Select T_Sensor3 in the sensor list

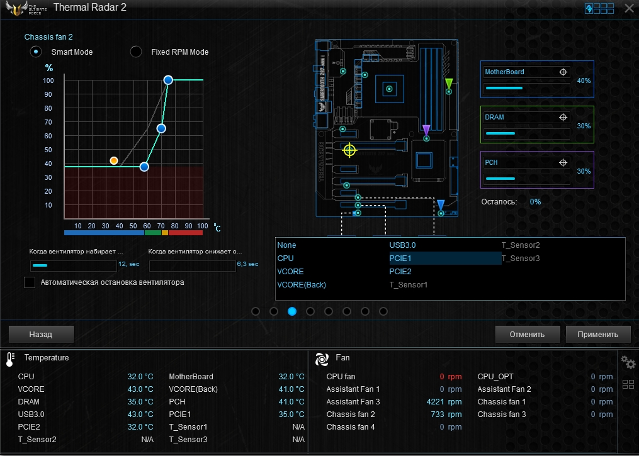521,258
